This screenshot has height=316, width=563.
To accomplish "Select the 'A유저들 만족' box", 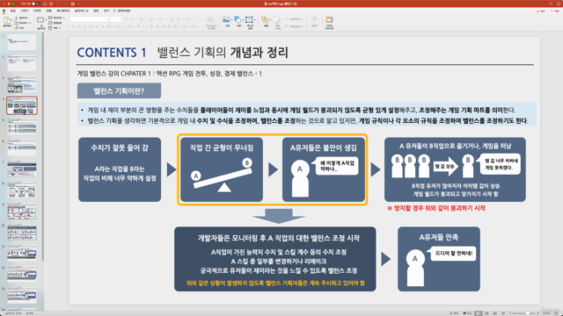I will (x=439, y=259).
